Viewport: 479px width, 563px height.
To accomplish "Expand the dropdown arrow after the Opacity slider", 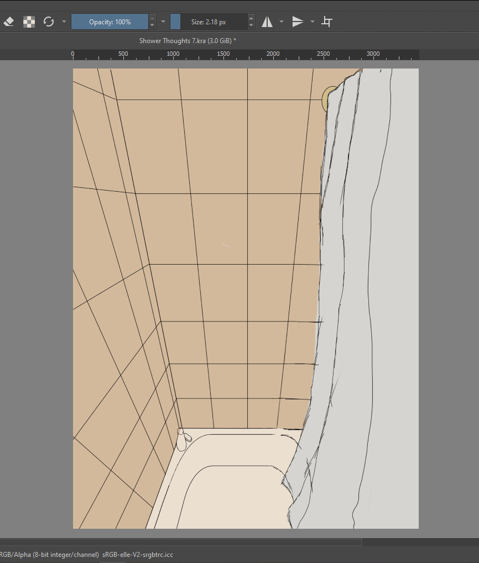I will tap(163, 22).
